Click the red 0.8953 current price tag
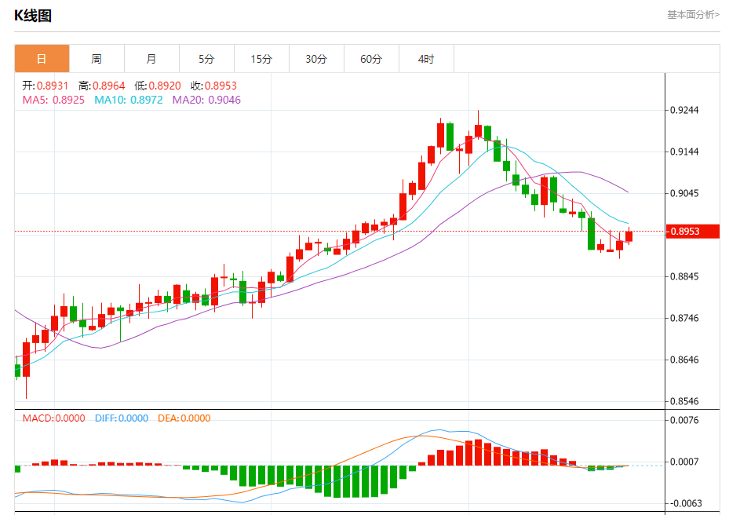 coord(693,232)
